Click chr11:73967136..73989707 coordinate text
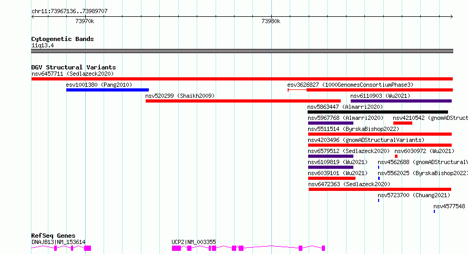The height and width of the screenshot is (254, 468). pyautogui.click(x=69, y=12)
